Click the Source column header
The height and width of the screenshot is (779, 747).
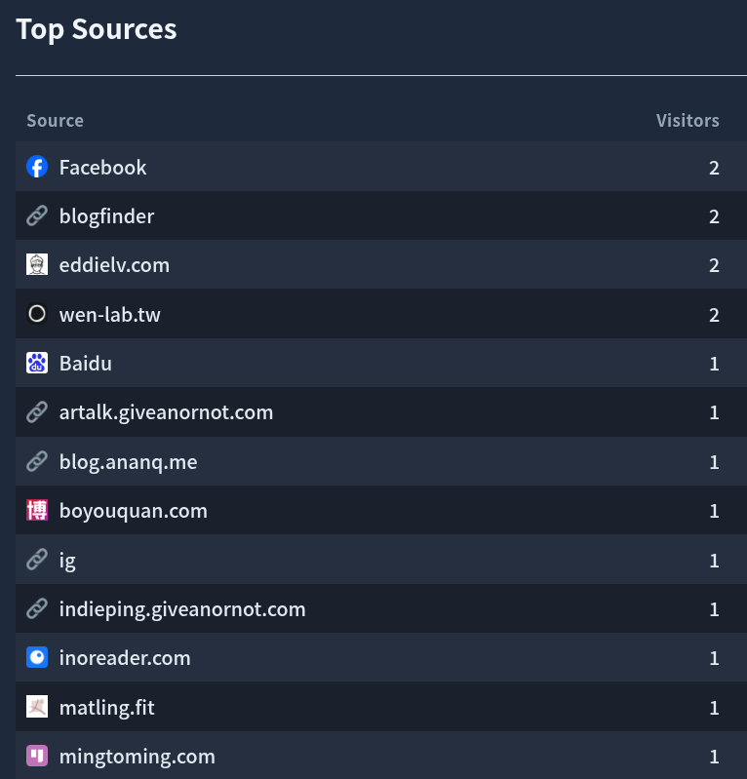point(56,120)
